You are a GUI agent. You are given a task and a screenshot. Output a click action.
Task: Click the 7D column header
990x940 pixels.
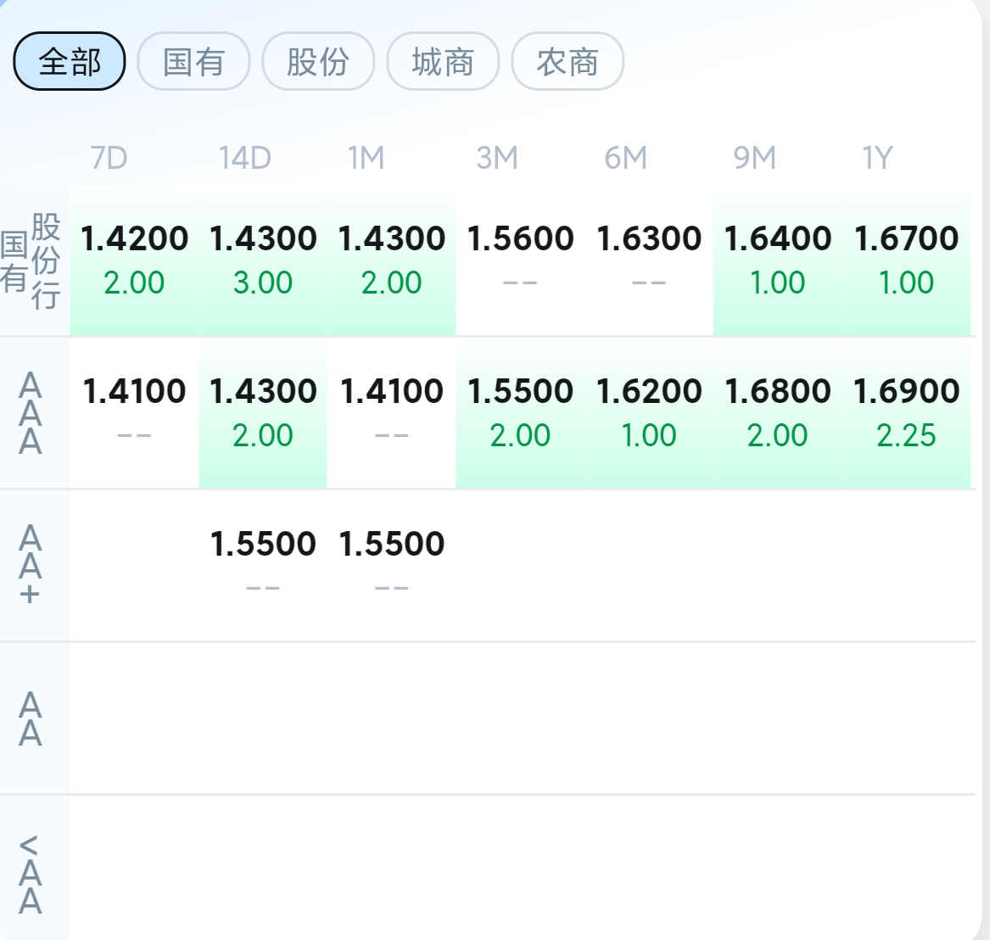pyautogui.click(x=109, y=158)
